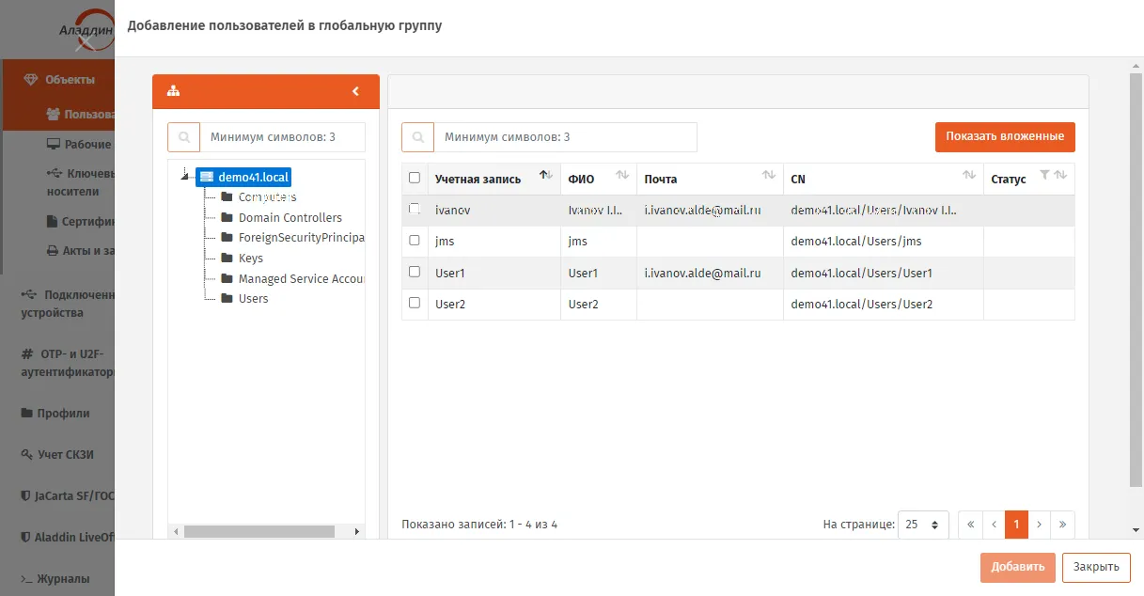Click the user search field above the table
Image resolution: width=1144 pixels, height=596 pixels.
click(x=565, y=136)
